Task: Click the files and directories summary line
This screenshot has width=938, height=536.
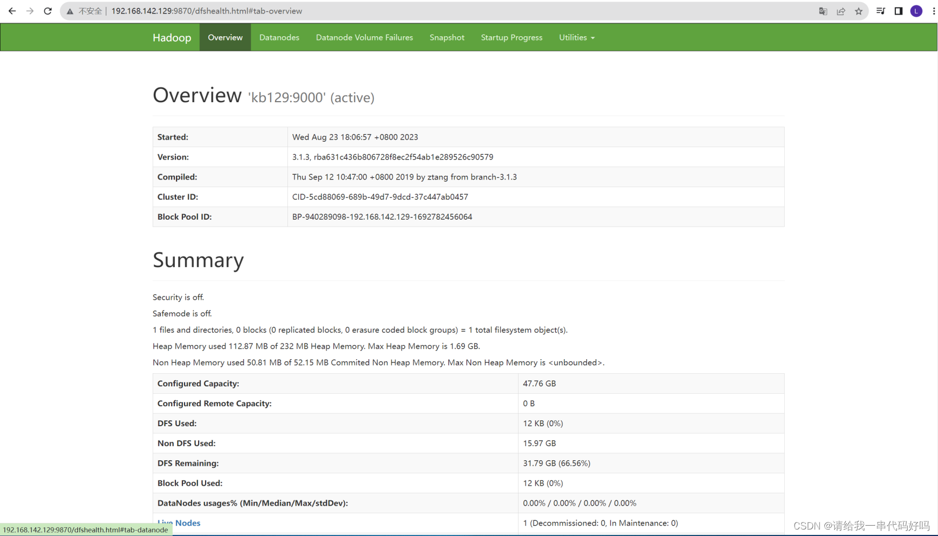Action: pos(360,330)
